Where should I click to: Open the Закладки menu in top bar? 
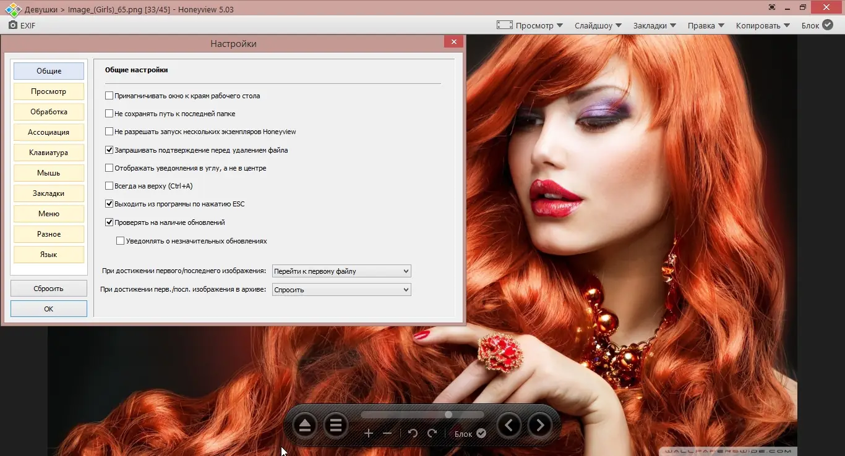(x=654, y=25)
